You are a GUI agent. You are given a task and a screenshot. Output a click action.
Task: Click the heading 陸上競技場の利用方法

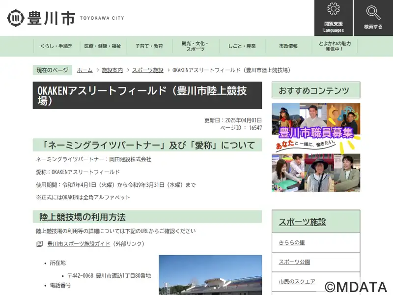pyautogui.click(x=82, y=217)
